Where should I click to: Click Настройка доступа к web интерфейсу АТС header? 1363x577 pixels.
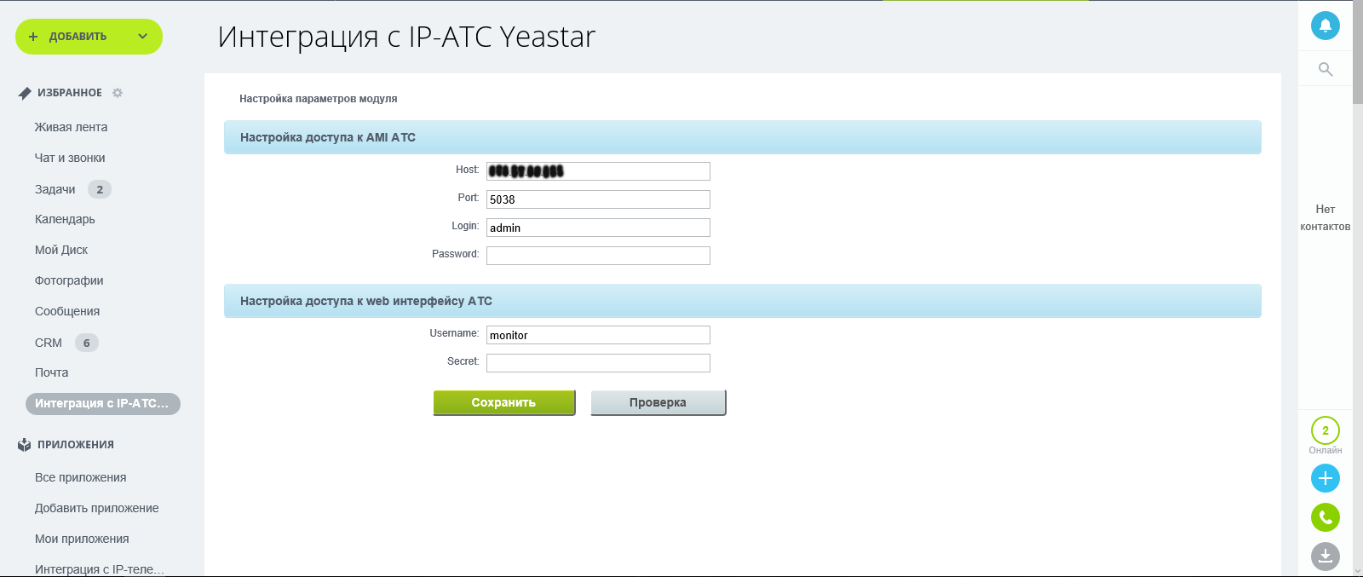743,301
